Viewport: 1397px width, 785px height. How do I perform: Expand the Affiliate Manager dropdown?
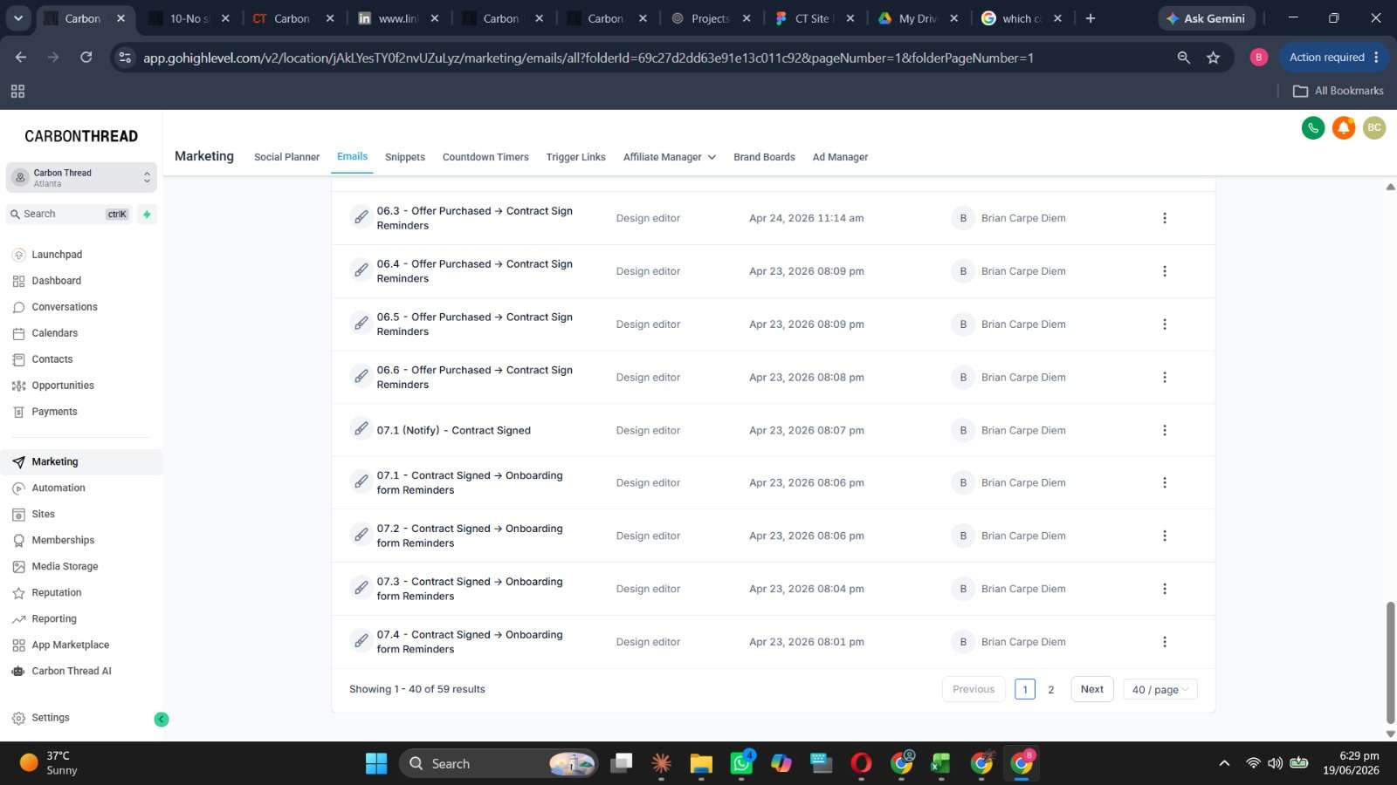[x=669, y=157]
